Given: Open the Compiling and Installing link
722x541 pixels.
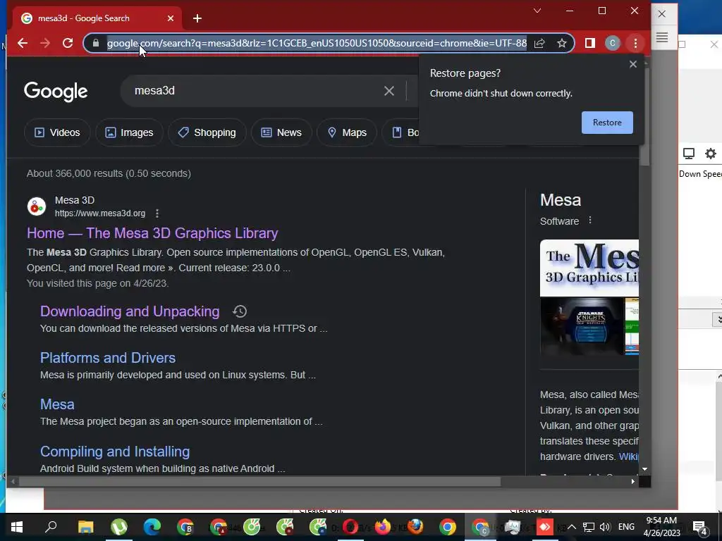Looking at the screenshot, I should click(115, 452).
